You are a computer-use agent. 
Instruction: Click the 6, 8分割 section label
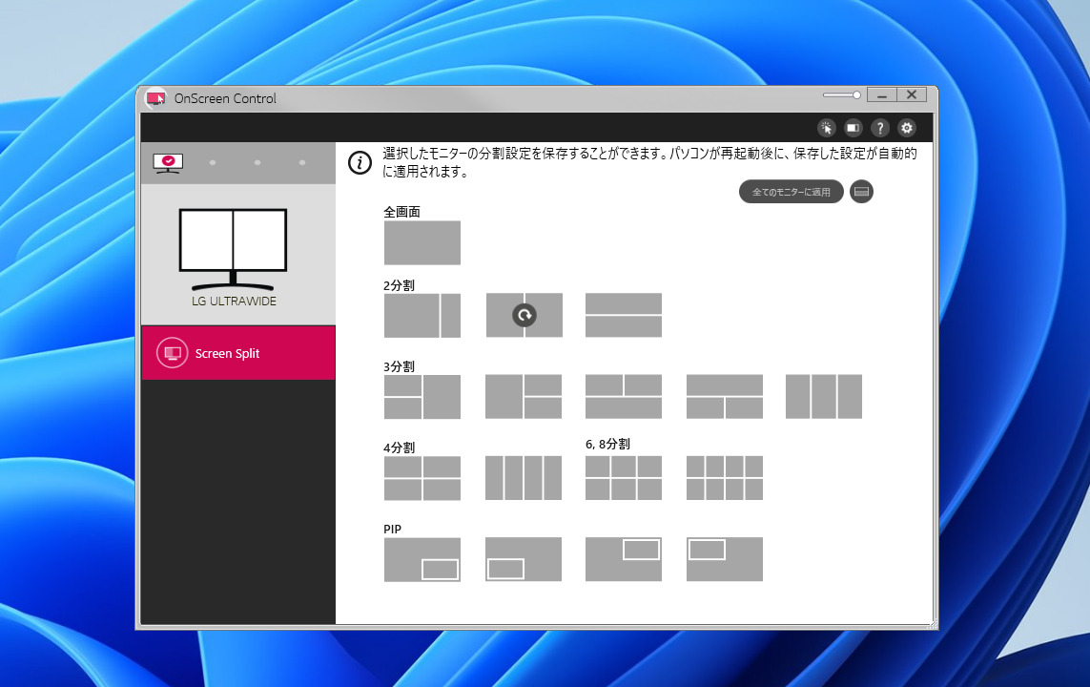tap(607, 444)
